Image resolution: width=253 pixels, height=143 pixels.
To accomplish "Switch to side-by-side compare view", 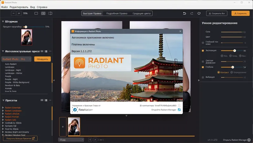I will point(43,13).
